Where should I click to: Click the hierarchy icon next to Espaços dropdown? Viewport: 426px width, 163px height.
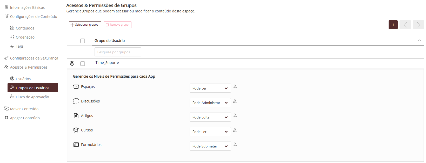coord(235,87)
